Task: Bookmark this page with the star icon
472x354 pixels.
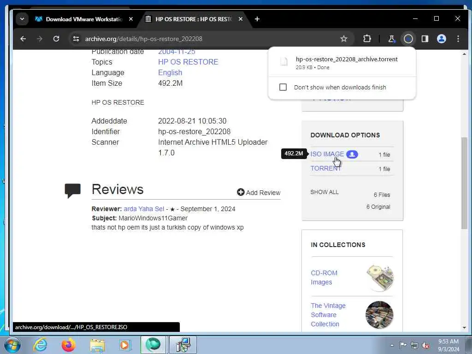Action: point(343,39)
